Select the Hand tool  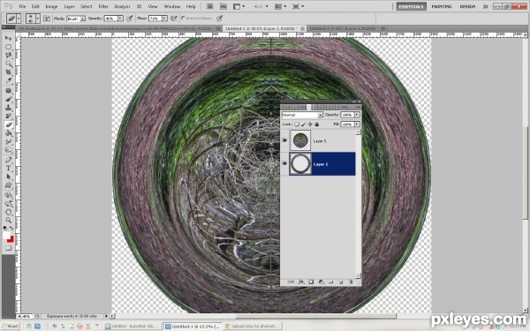[9, 212]
